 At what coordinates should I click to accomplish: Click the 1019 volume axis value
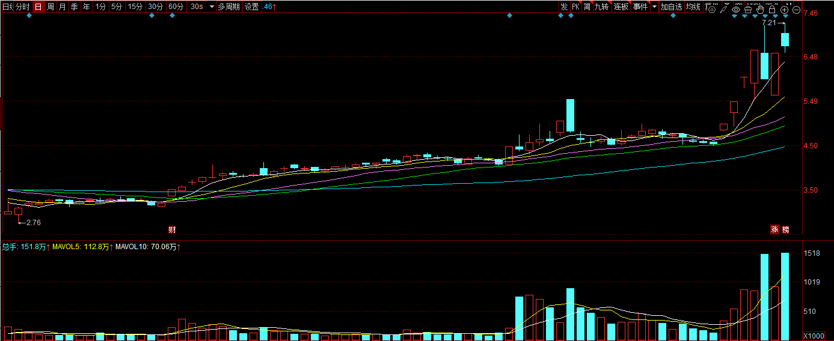pos(812,282)
